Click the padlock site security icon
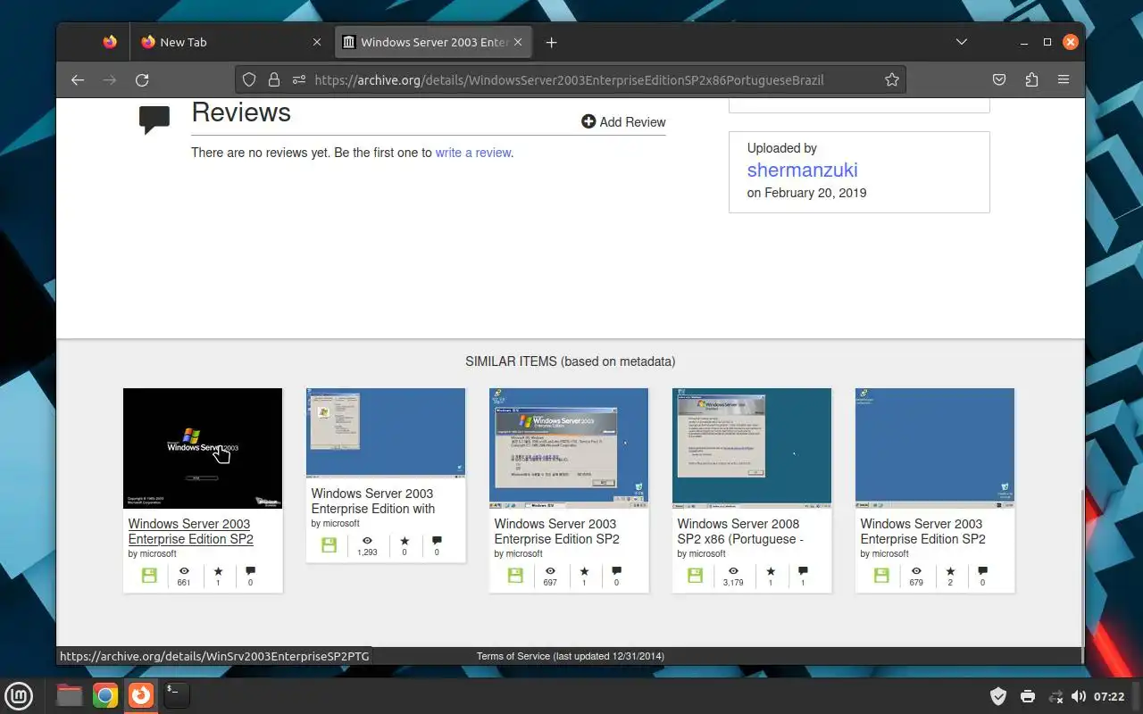 (274, 80)
